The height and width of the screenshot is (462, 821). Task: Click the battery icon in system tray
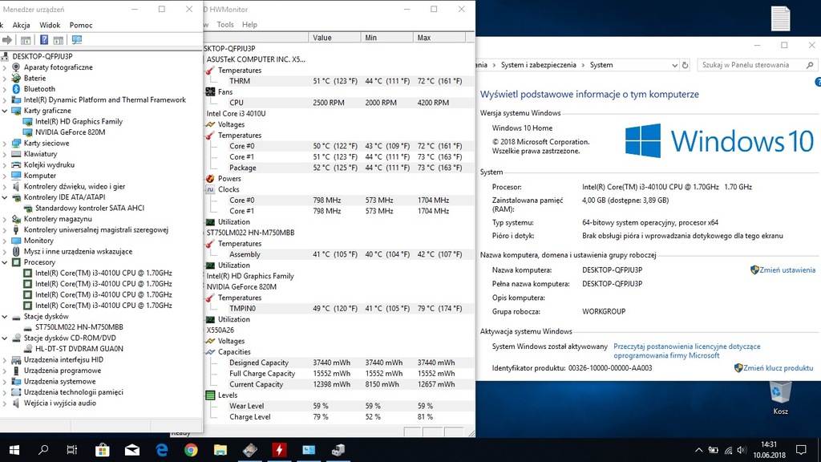(x=713, y=450)
